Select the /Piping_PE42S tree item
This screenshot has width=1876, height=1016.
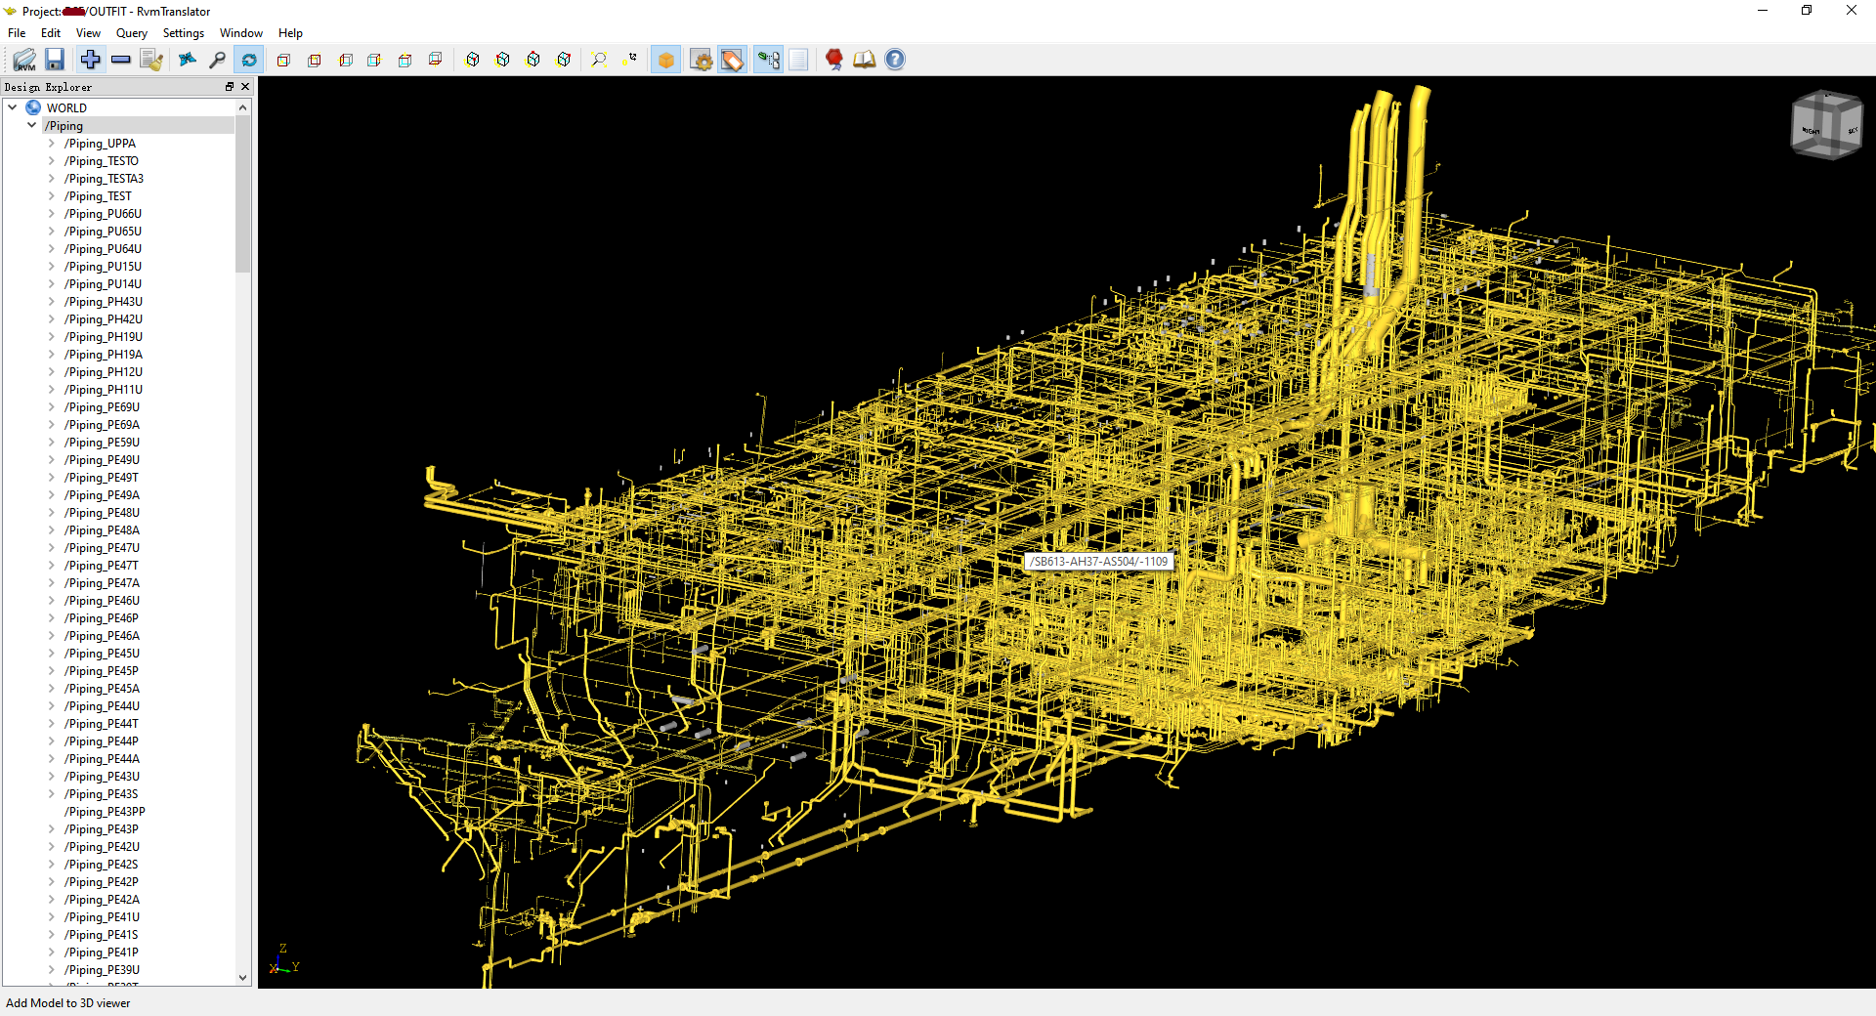tap(101, 865)
